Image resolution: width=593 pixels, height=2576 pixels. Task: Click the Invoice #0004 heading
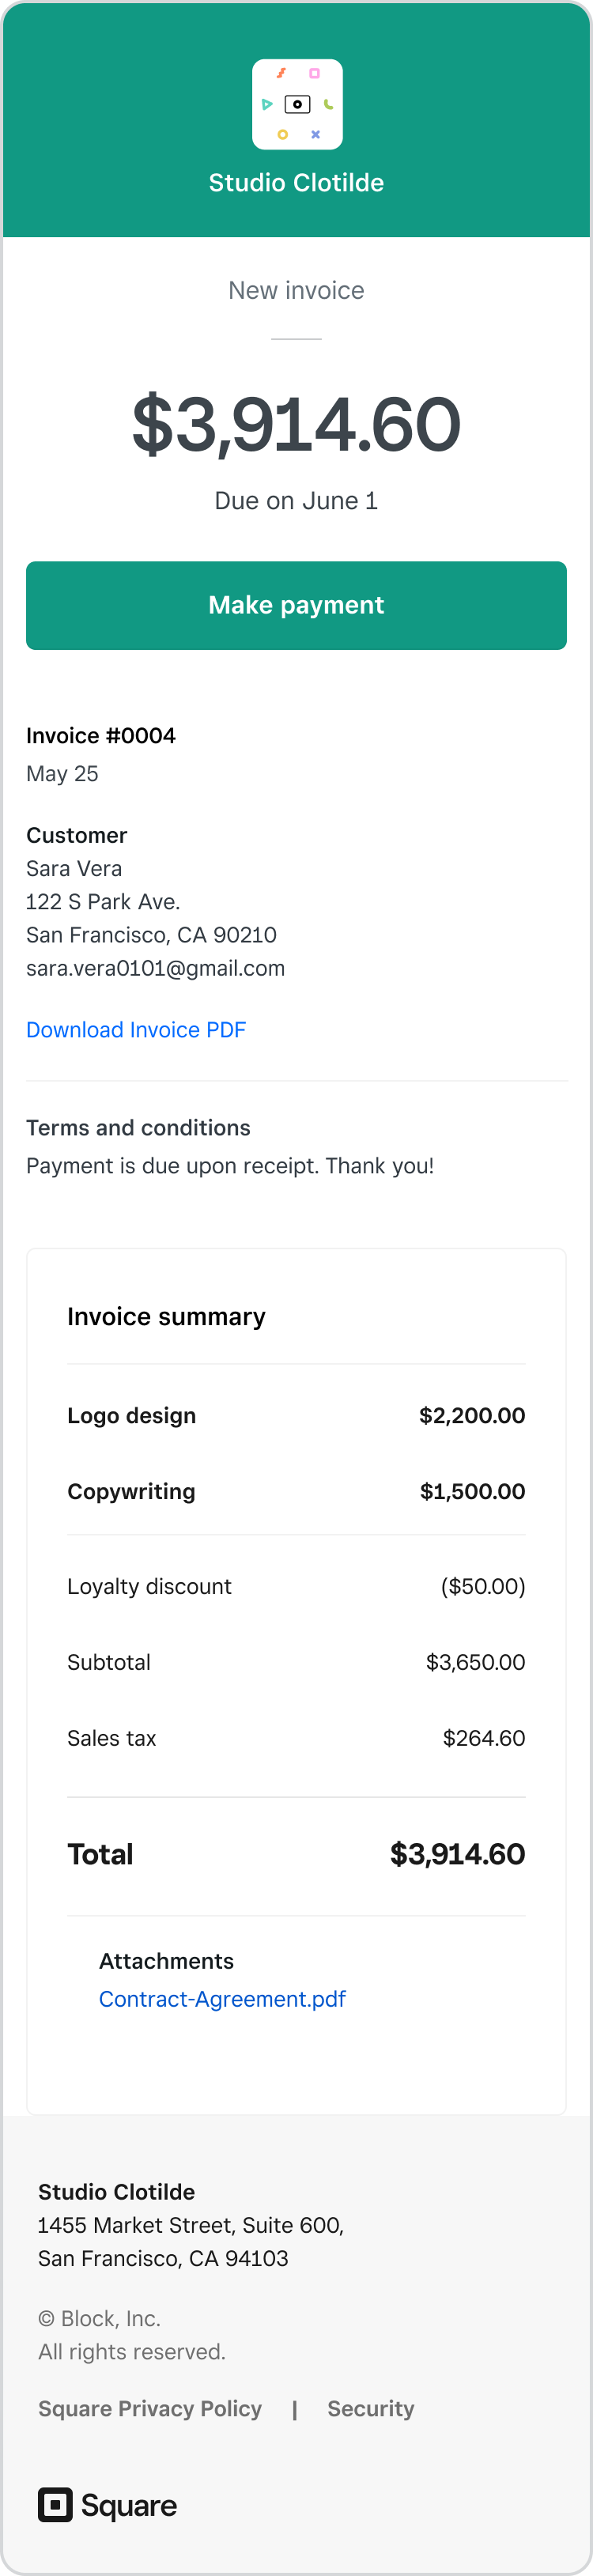pos(101,736)
